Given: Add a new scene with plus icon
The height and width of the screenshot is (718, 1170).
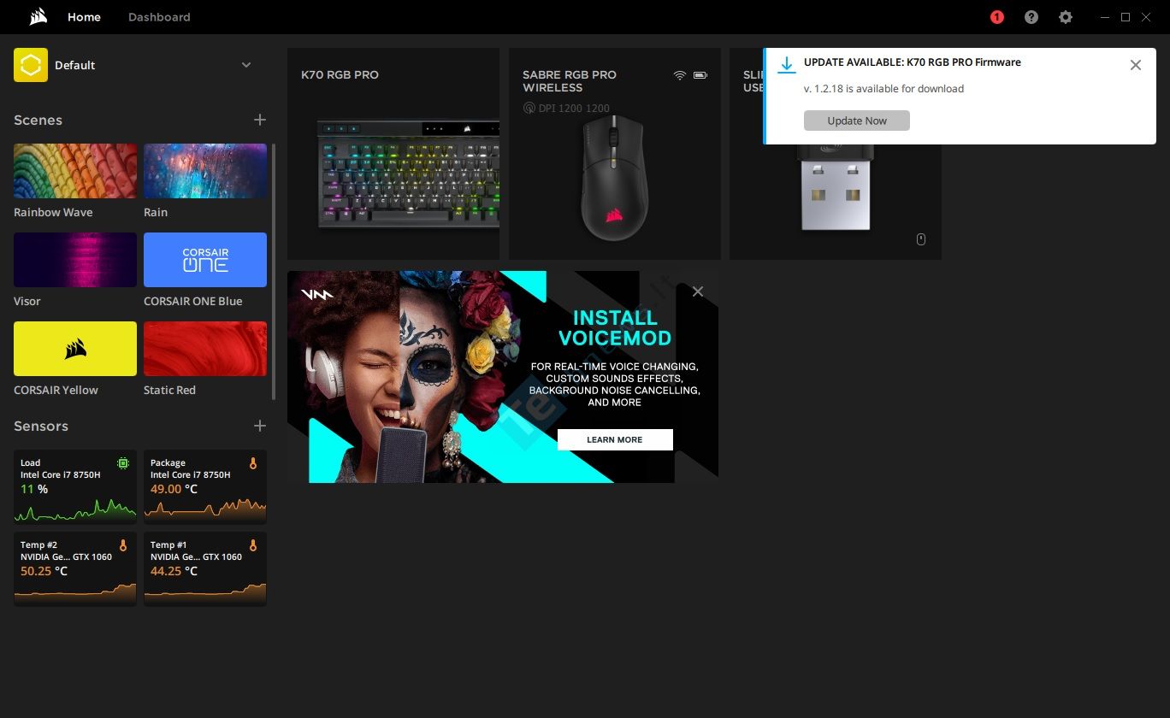Looking at the screenshot, I should point(260,120).
